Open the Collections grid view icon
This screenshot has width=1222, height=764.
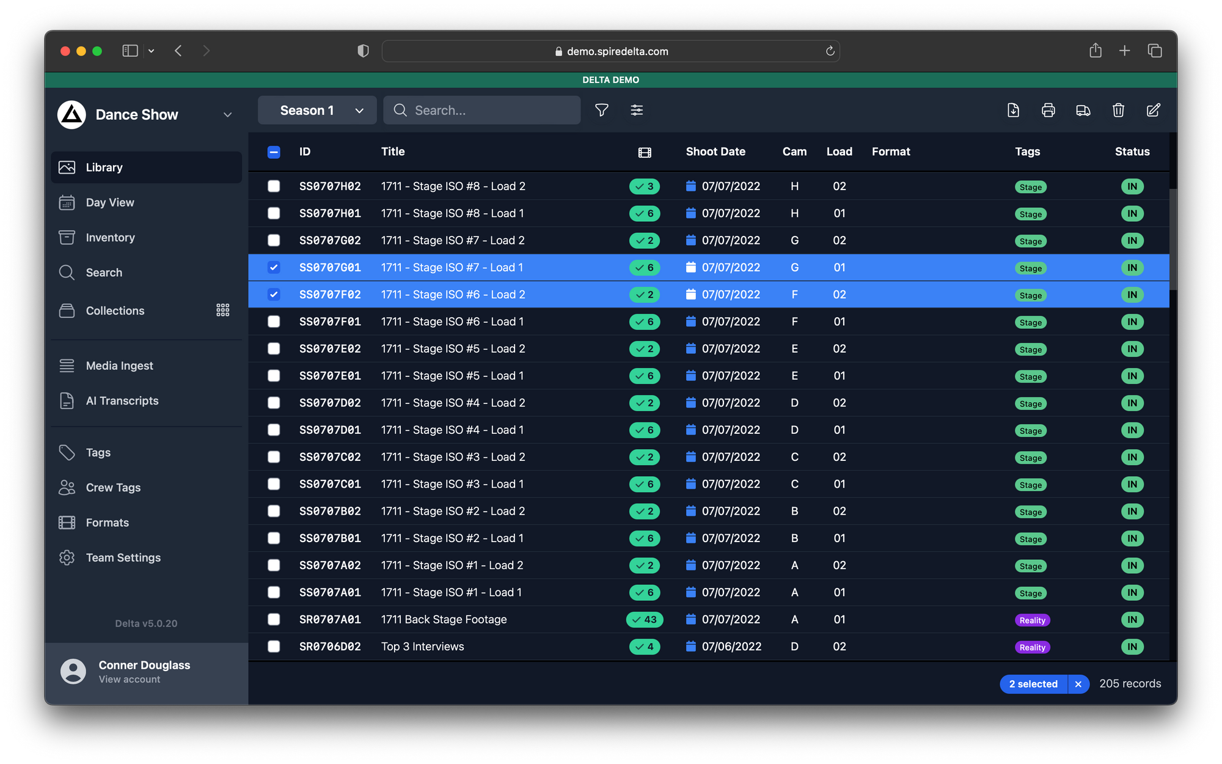(222, 310)
